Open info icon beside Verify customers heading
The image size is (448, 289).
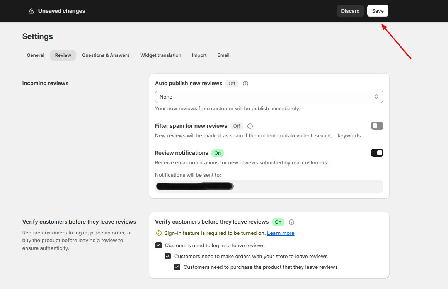(x=291, y=222)
